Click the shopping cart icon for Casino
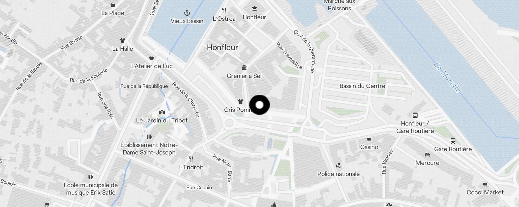Image resolution: width=519 pixels, height=207 pixels. (x=369, y=139)
